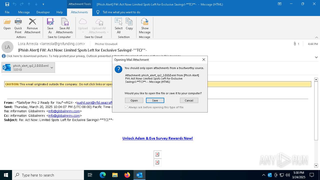Click the message scrollbar down arrow
Image resolution: width=320 pixels, height=180 pixels.
click(x=316, y=165)
